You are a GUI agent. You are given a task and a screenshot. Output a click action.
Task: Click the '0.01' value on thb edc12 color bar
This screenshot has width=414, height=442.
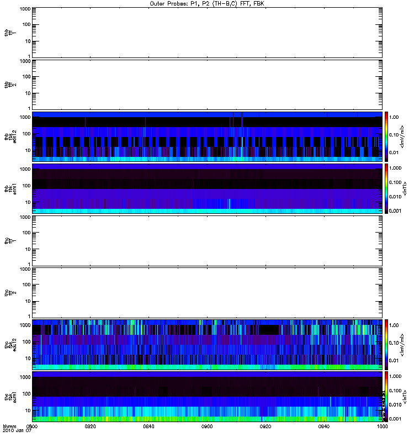coord(394,152)
